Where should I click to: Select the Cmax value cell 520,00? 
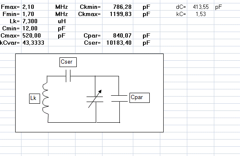pos(35,36)
